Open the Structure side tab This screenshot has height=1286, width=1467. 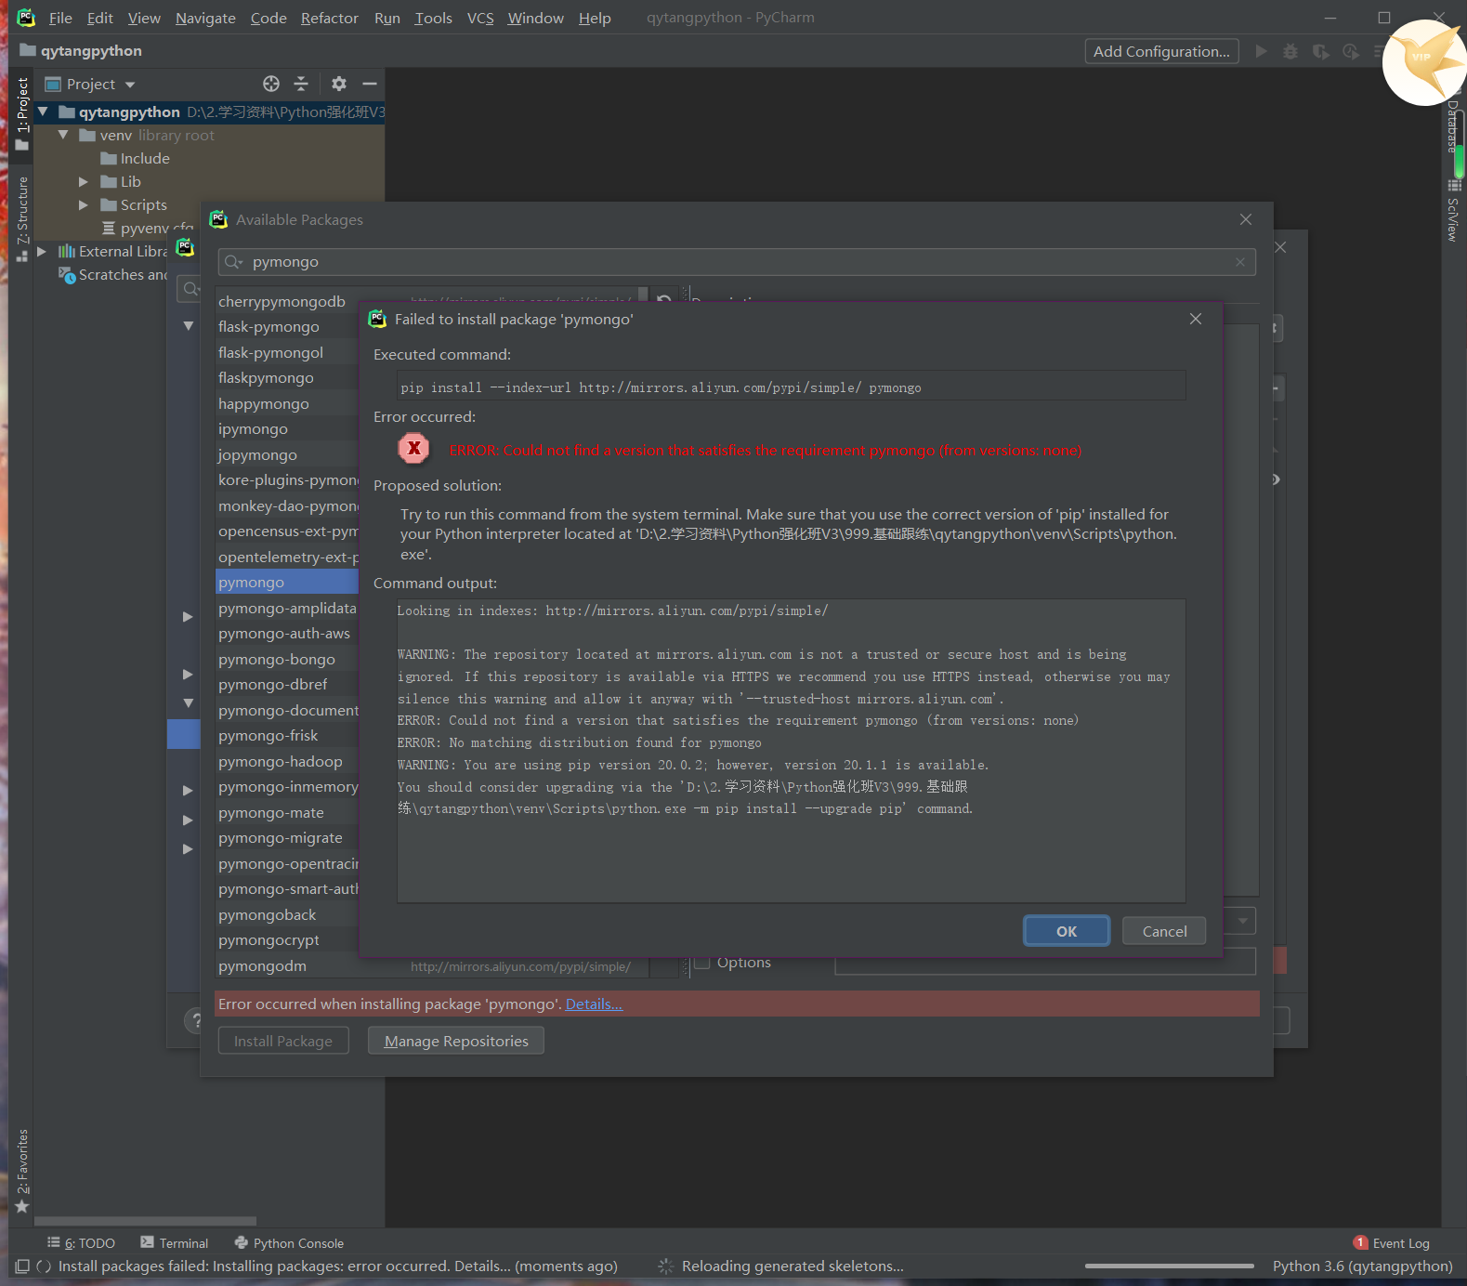click(22, 219)
